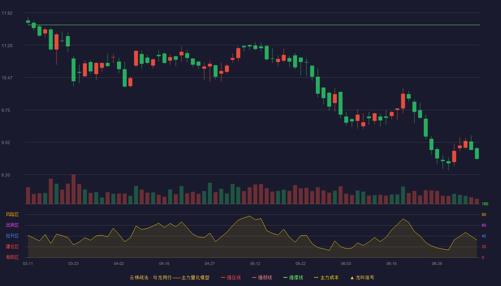Click the dashed 主力成本 legend line icon
The height and width of the screenshot is (286, 501).
tap(316, 278)
